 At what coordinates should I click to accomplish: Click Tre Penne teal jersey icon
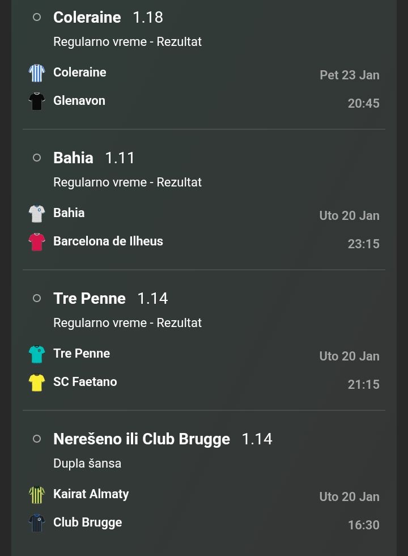point(37,354)
